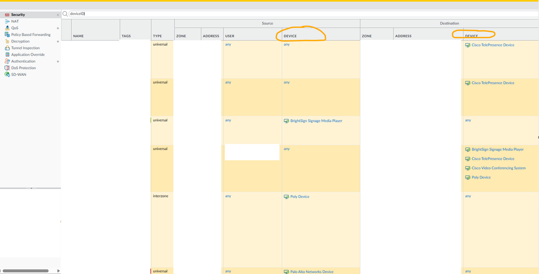Open Cisco TelePresence Device link under BrightSign destination
Screen dimensions: 539x274
click(493, 159)
